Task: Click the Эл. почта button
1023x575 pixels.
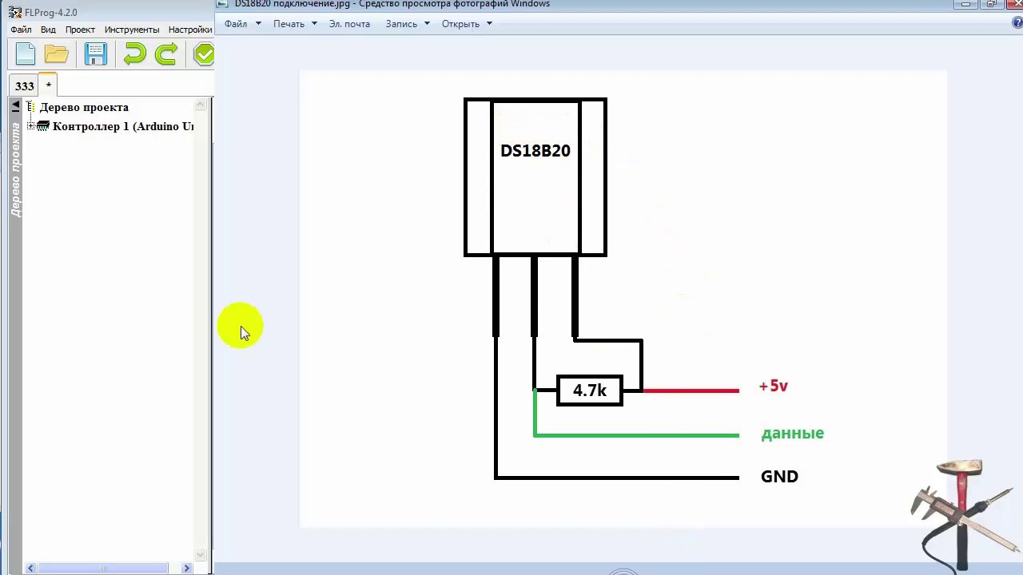Action: coord(349,24)
